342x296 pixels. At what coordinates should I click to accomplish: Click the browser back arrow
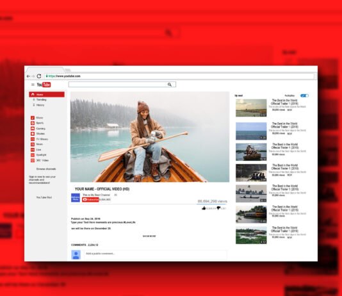28,76
